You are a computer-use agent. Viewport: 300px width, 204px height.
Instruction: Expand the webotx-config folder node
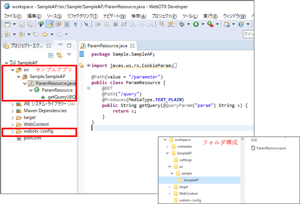tap(13, 131)
